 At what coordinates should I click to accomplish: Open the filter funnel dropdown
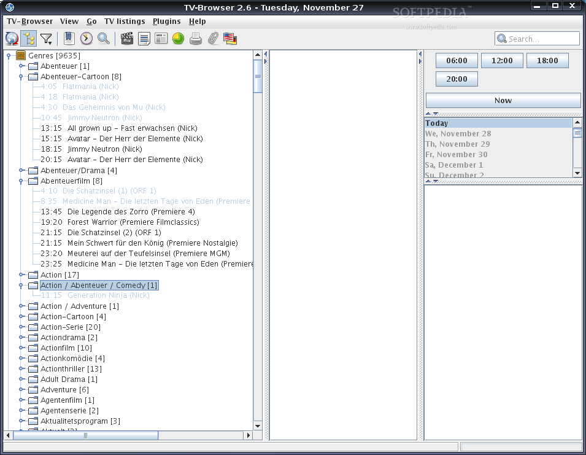pos(47,39)
